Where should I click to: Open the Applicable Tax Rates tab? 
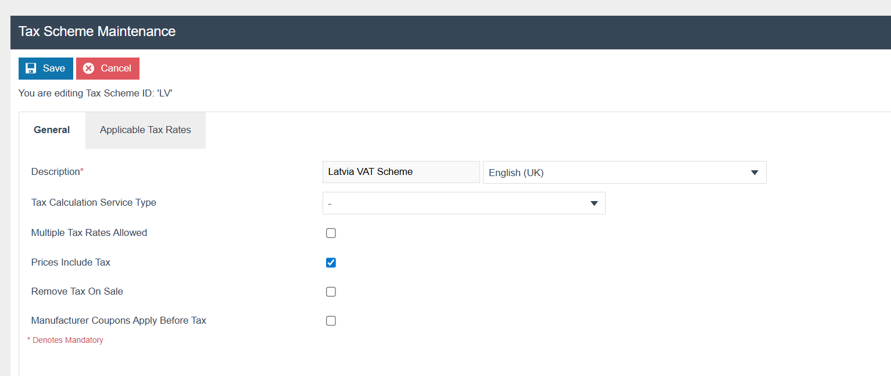pyautogui.click(x=145, y=130)
